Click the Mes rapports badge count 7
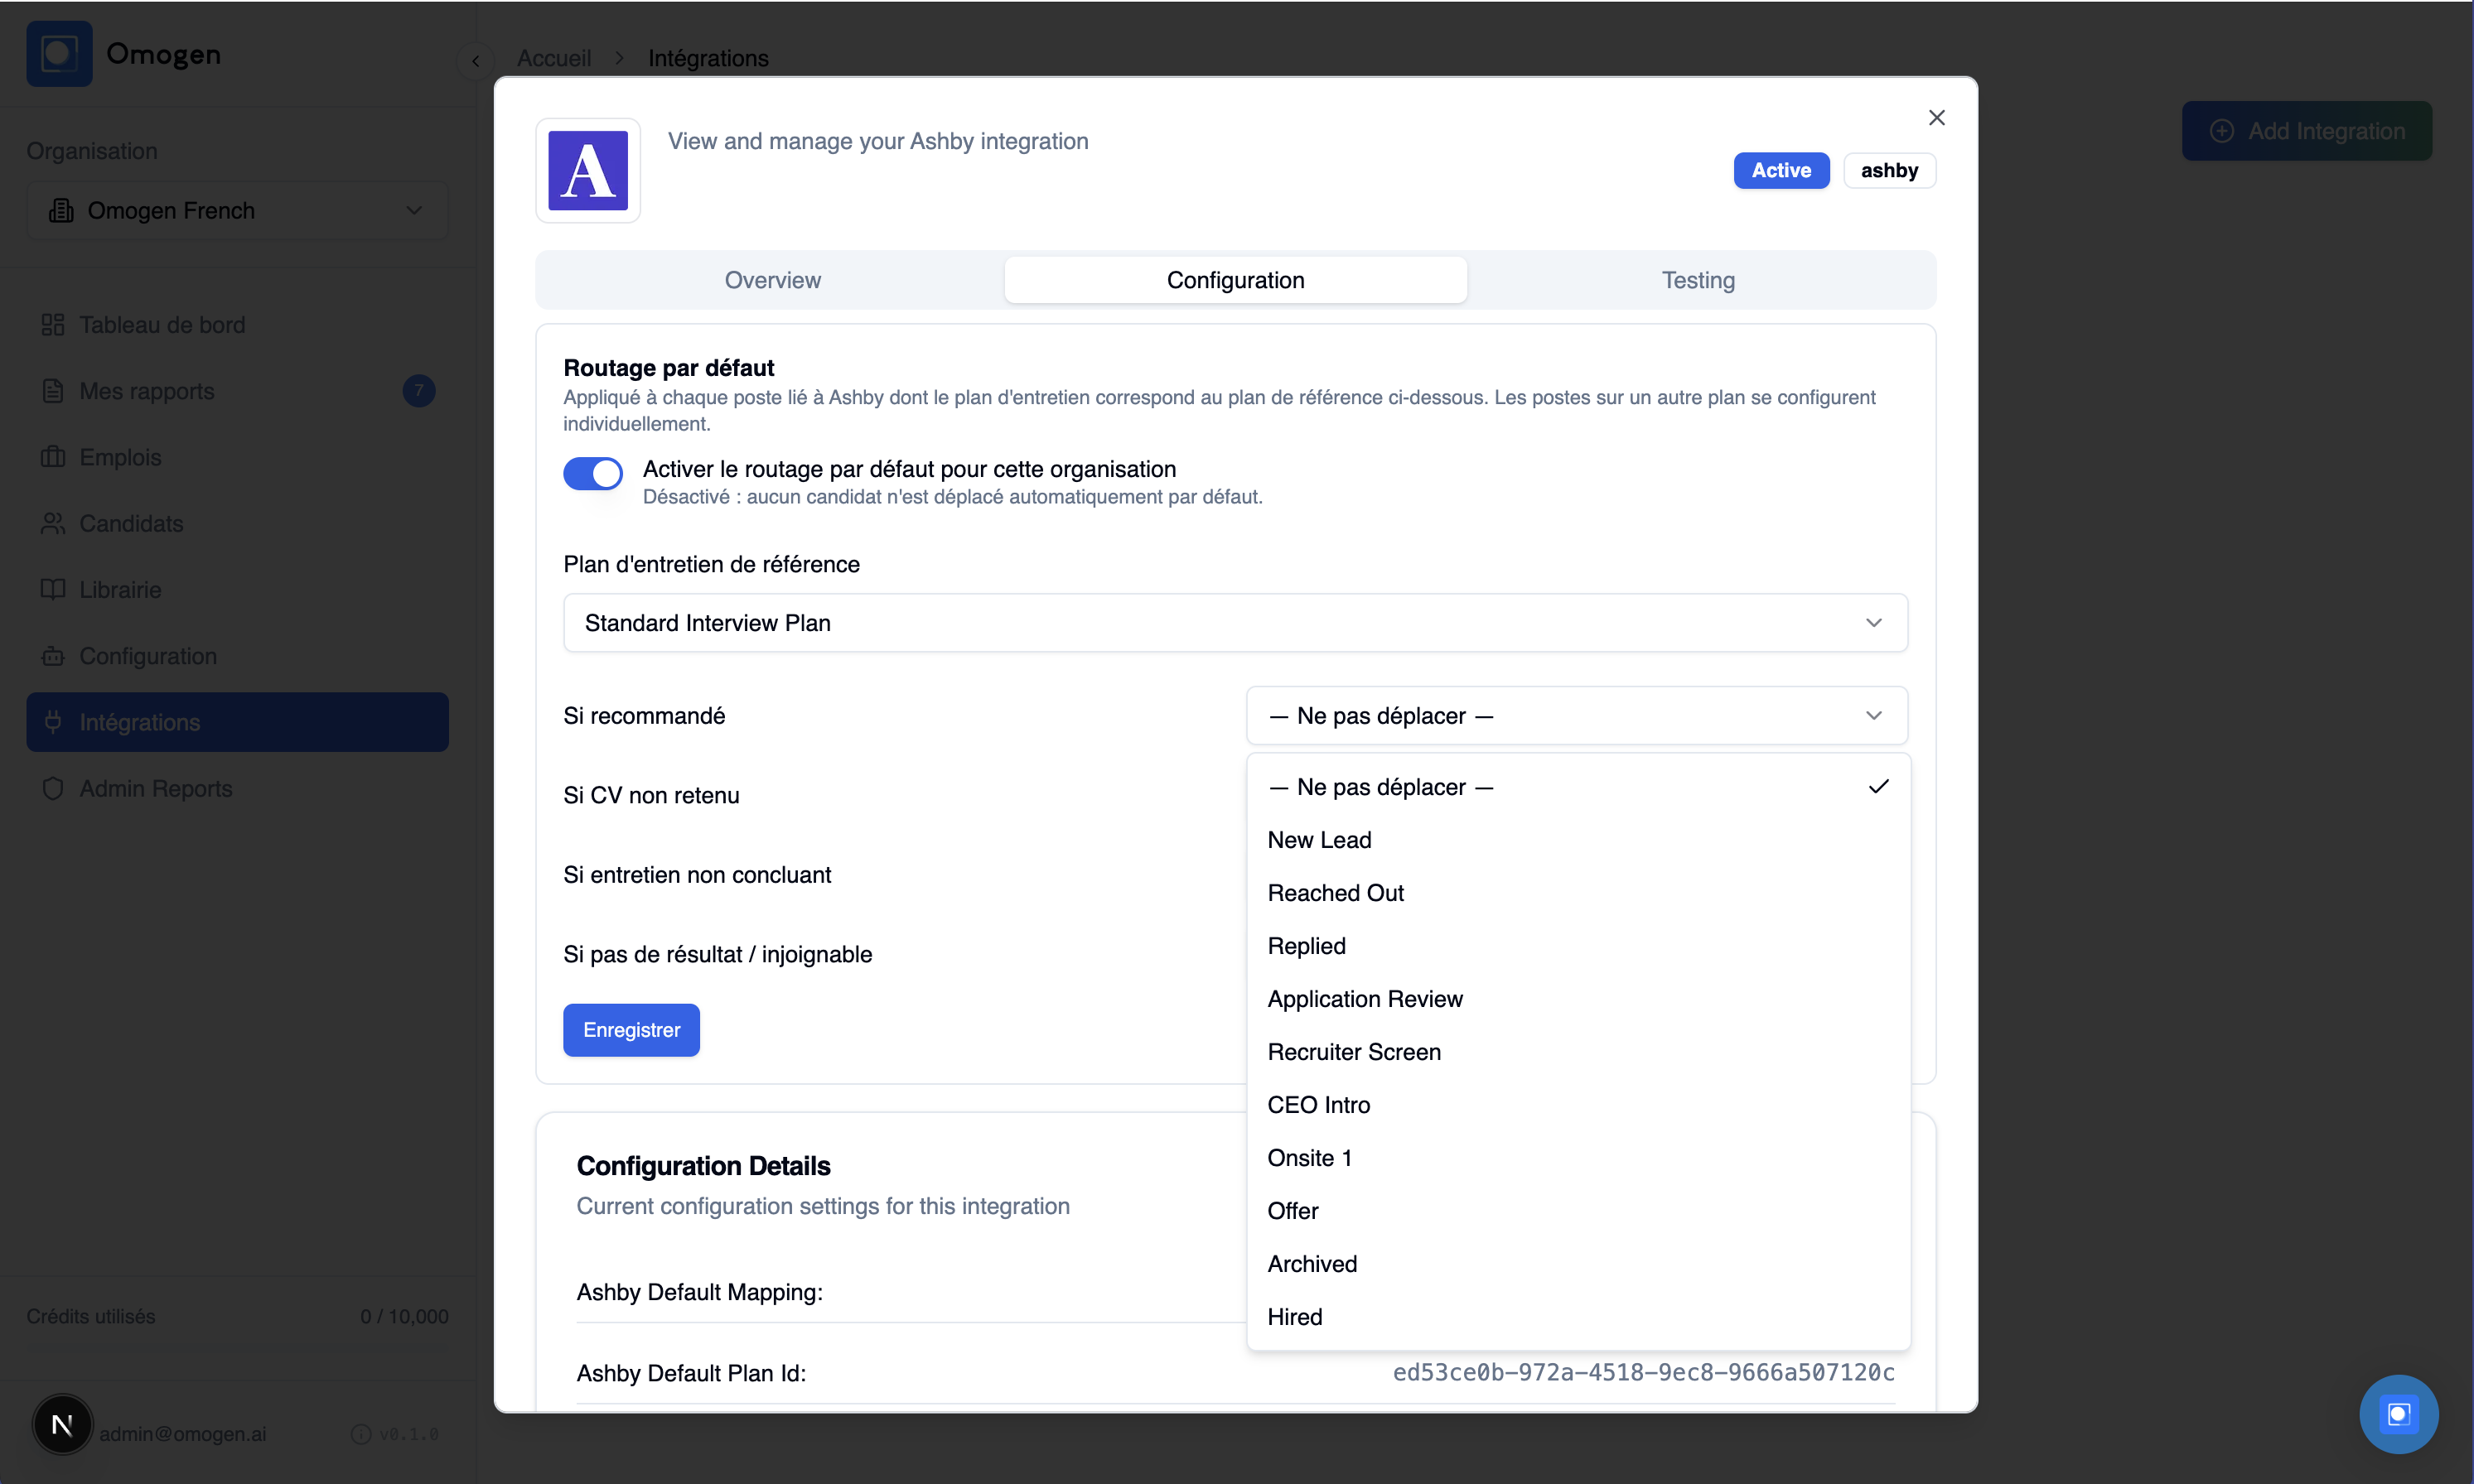Viewport: 2474px width, 1484px height. [x=419, y=391]
